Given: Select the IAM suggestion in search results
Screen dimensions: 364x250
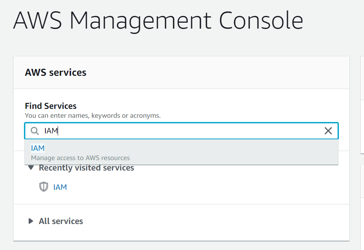Looking at the screenshot, I should (38, 148).
